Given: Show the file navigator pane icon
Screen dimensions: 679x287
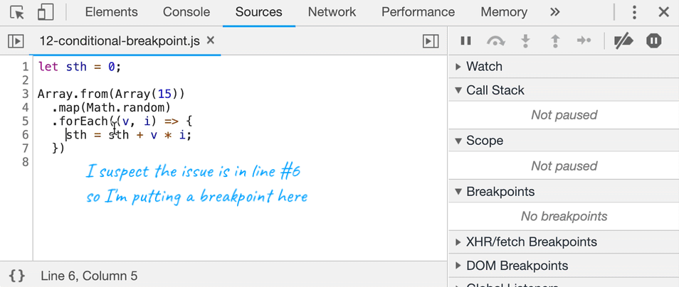Looking at the screenshot, I should coord(16,41).
